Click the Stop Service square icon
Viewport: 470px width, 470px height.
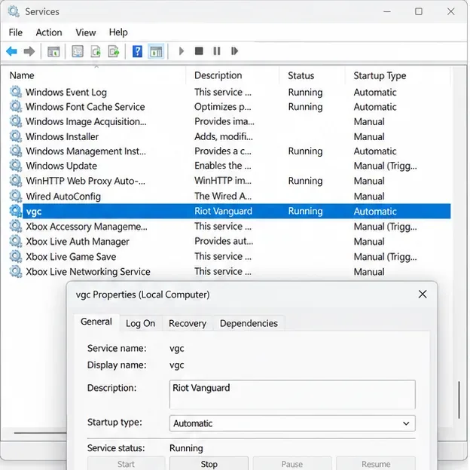[199, 51]
